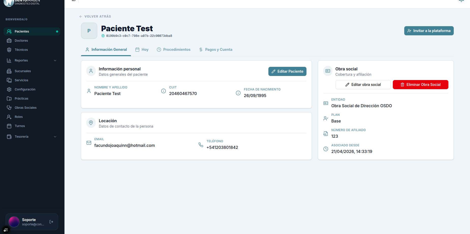Image resolution: width=470 pixels, height=234 pixels.
Task: Expand the Reportes submenu chevron
Action: pos(55,60)
